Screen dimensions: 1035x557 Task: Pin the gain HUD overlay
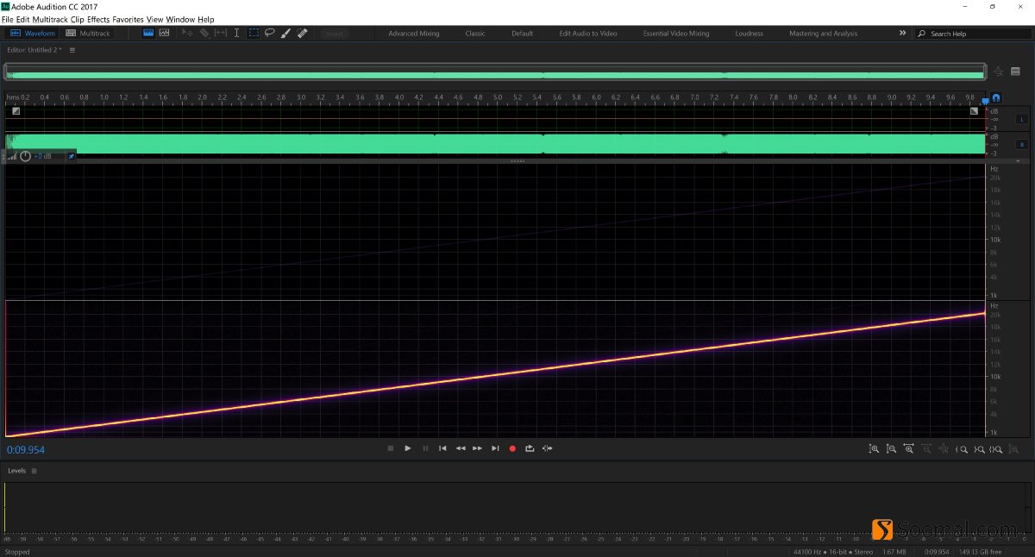click(x=71, y=156)
